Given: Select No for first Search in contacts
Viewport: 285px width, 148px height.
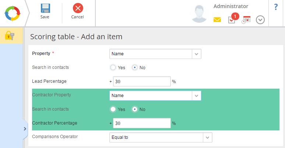Looking at the screenshot, I should (x=135, y=67).
